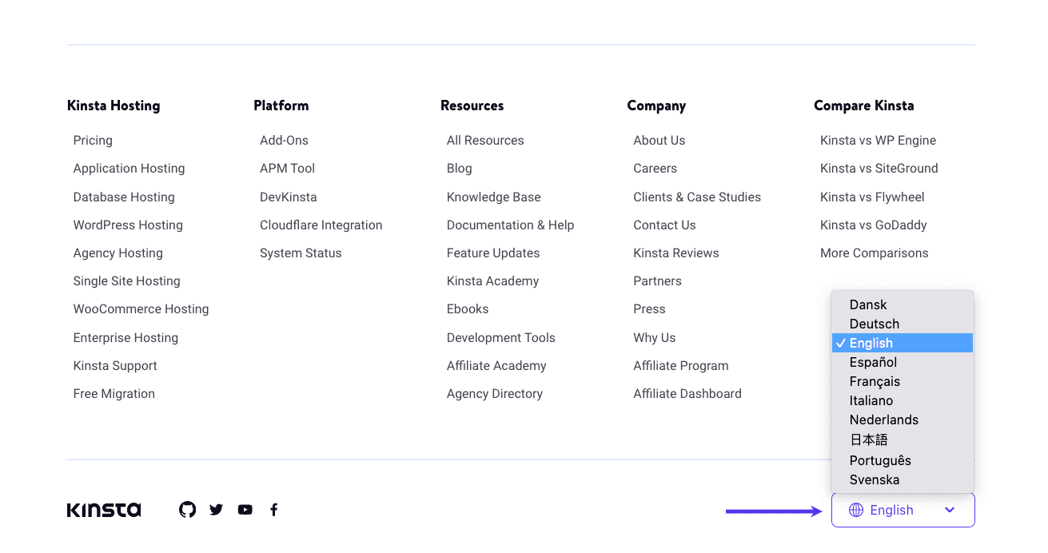Open the Affiliate Dashboard link
Image resolution: width=1048 pixels, height=553 pixels.
coord(687,393)
